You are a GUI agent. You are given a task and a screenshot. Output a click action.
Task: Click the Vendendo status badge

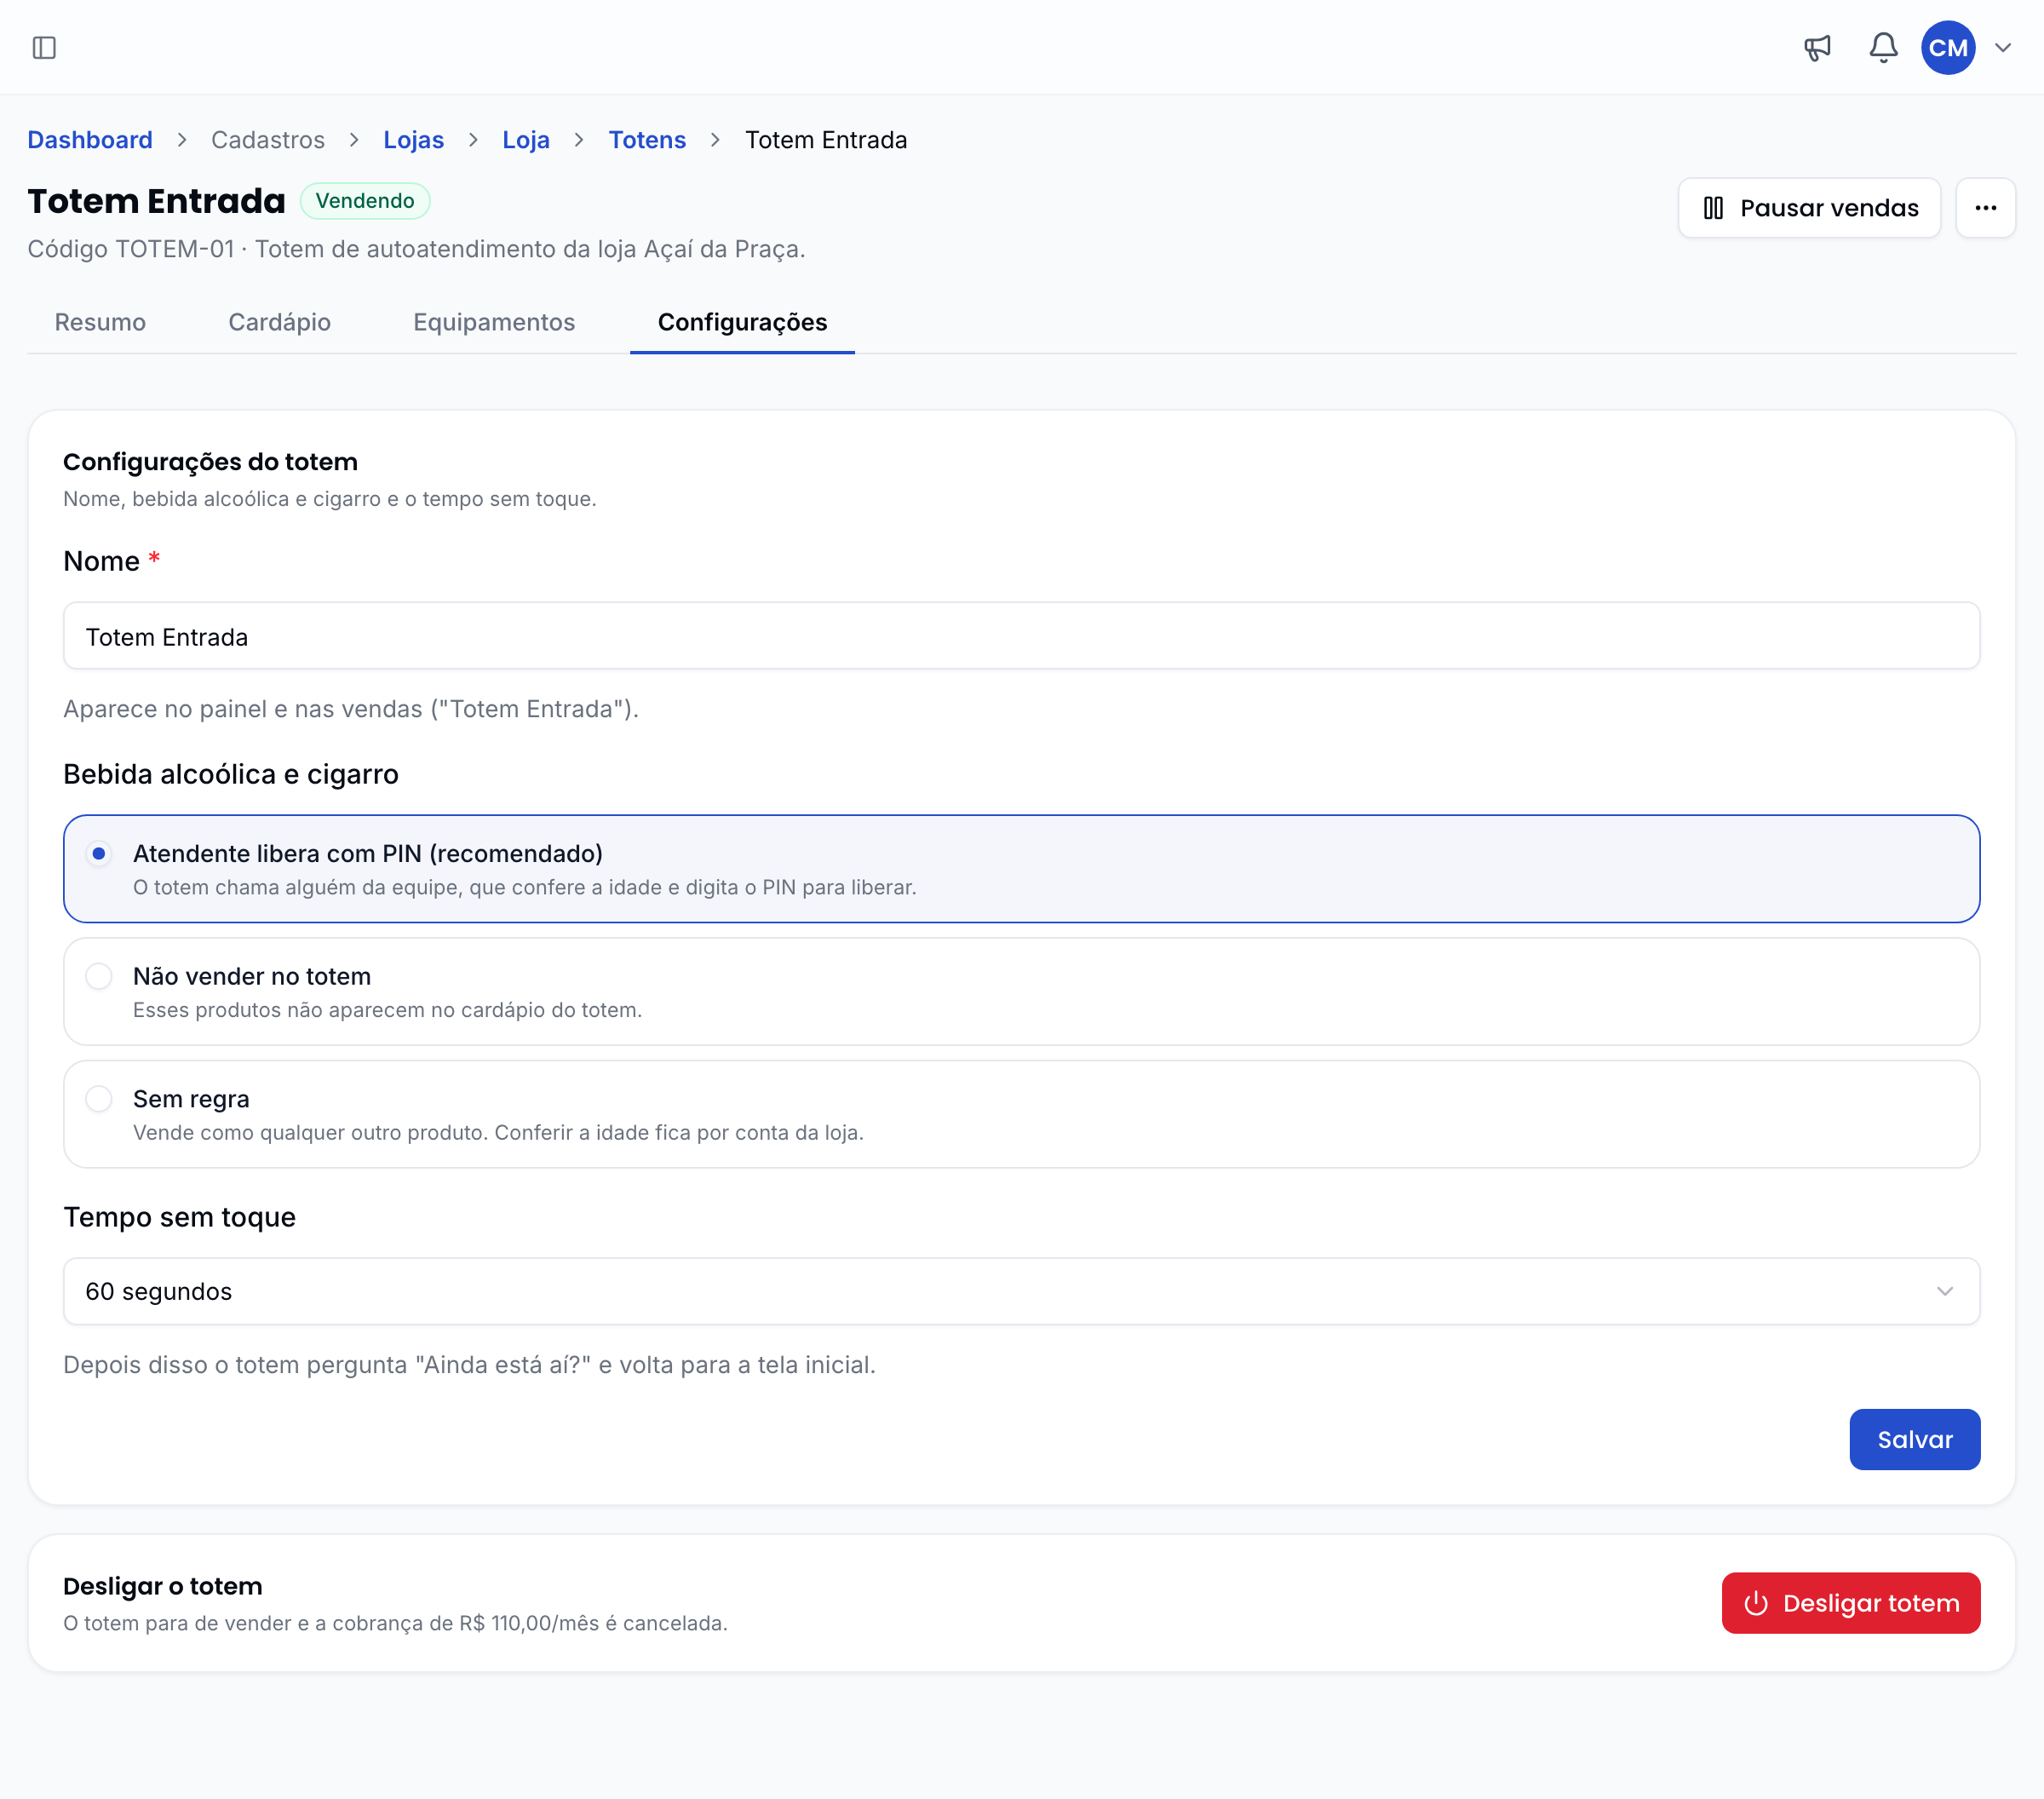pyautogui.click(x=365, y=201)
